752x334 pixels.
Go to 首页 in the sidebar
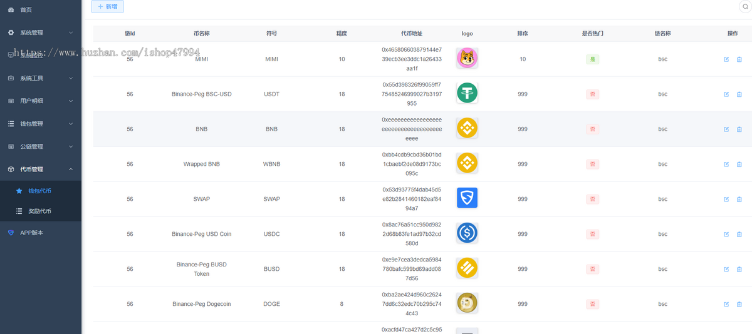pos(26,10)
